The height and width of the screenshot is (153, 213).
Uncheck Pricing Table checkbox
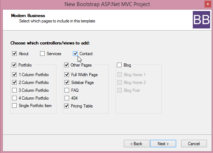pyautogui.click(x=66, y=106)
